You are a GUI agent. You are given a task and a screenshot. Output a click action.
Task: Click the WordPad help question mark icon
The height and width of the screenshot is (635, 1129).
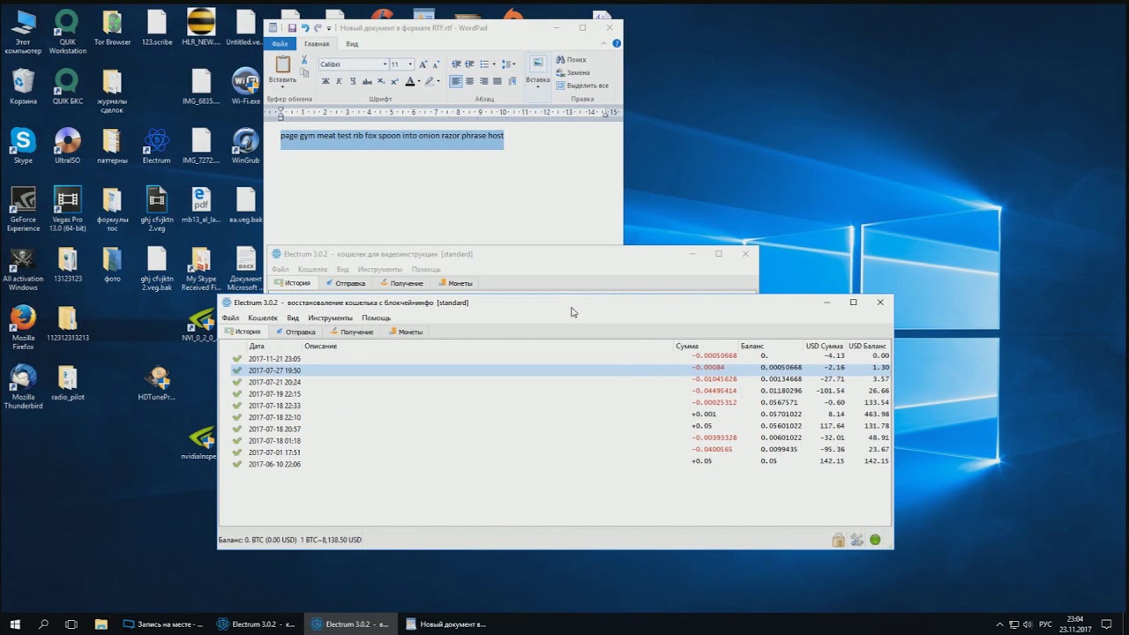click(617, 43)
